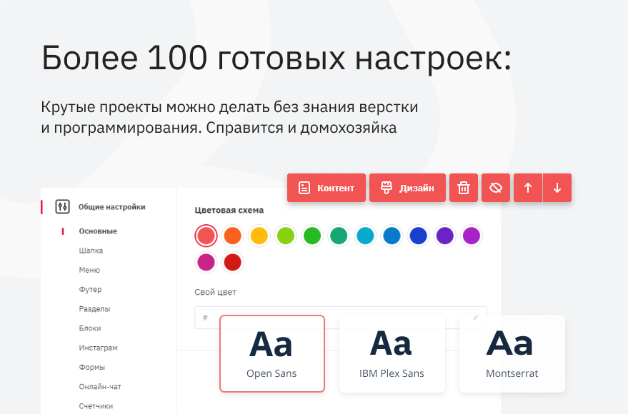Image resolution: width=628 pixels, height=414 pixels.
Task: Open the Основные settings section
Action: pyautogui.click(x=98, y=231)
